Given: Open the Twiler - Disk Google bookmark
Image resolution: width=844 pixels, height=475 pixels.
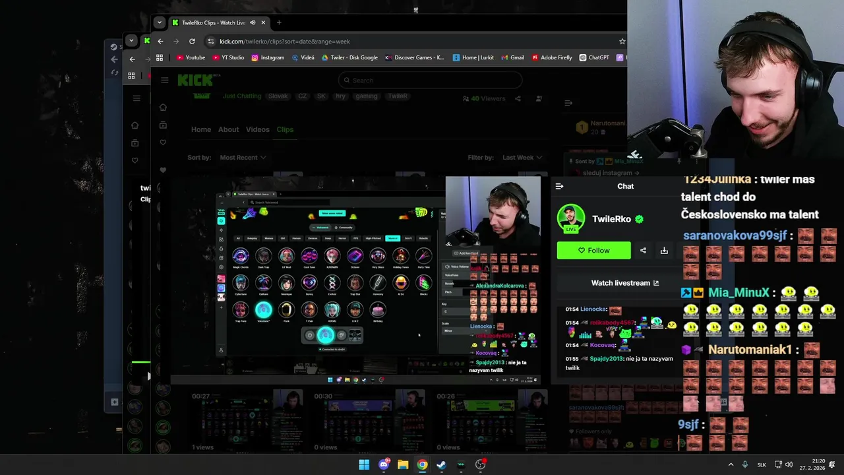Looking at the screenshot, I should point(349,57).
